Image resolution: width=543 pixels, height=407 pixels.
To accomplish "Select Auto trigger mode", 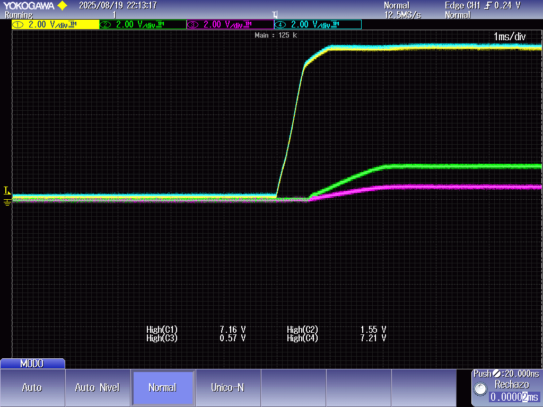I will click(x=32, y=387).
